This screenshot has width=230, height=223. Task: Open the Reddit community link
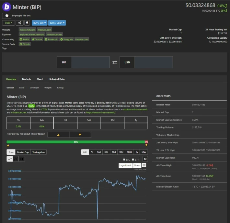[x=25, y=39]
